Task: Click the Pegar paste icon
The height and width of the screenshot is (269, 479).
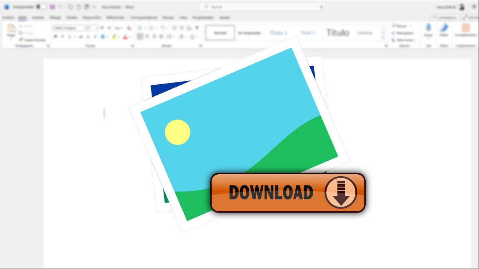Action: pos(11,28)
